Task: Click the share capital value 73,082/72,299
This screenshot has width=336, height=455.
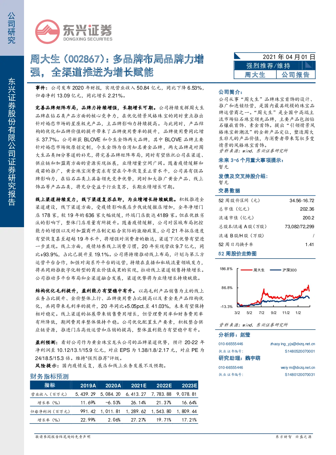Action: click(x=299, y=227)
